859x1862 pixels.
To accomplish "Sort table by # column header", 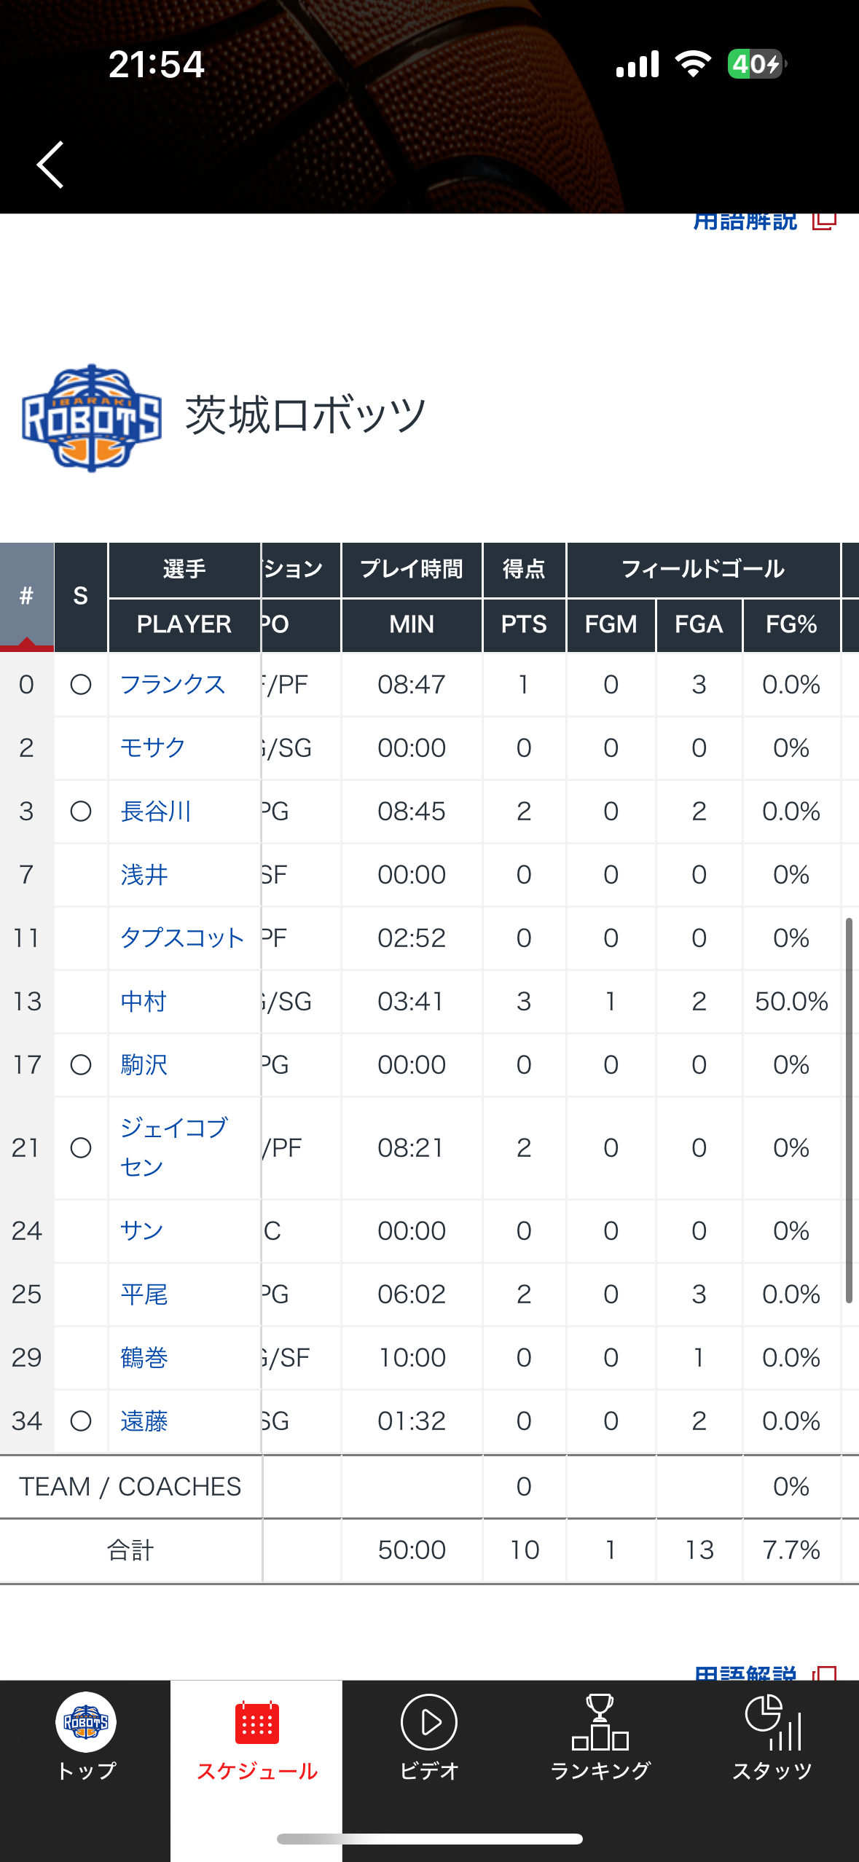I will (27, 596).
